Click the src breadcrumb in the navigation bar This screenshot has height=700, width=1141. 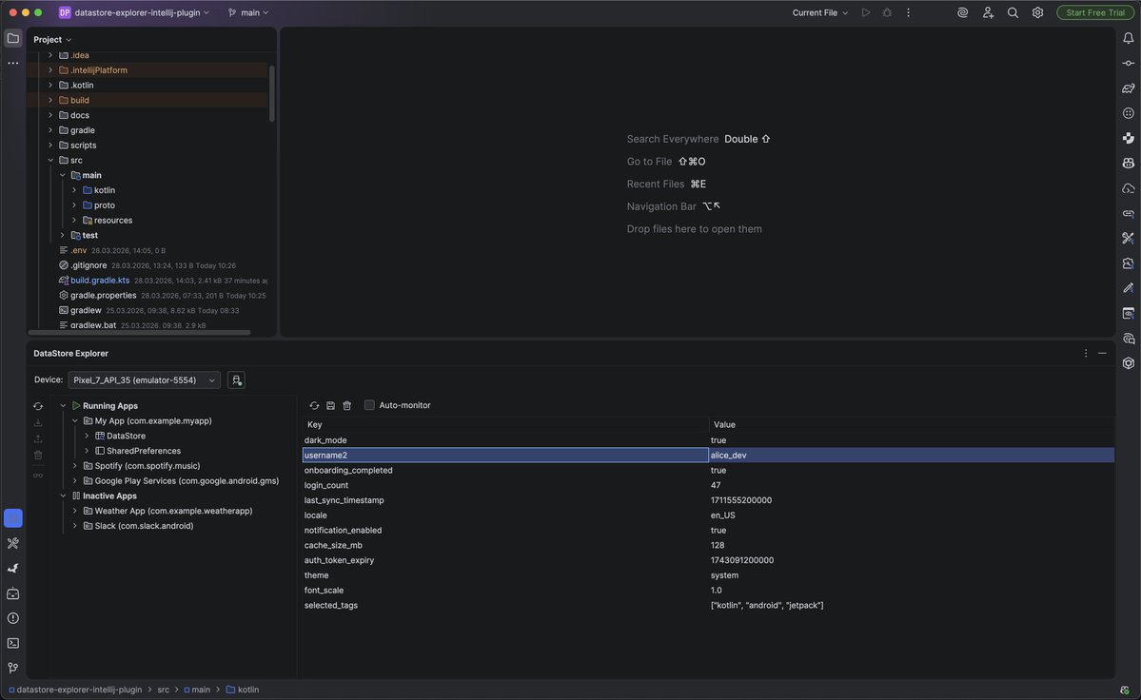pos(163,690)
